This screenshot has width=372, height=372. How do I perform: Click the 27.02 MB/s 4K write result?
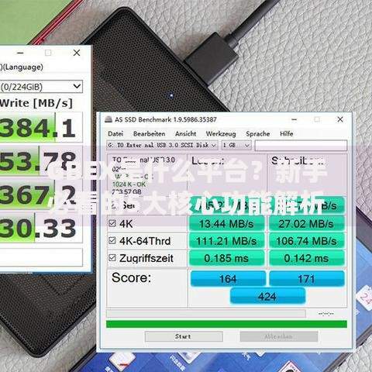point(306,224)
